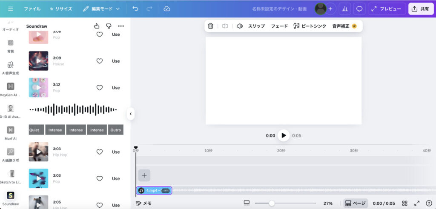Click the undo arrow icon
Screen dimensions: 436x209
(x=135, y=9)
